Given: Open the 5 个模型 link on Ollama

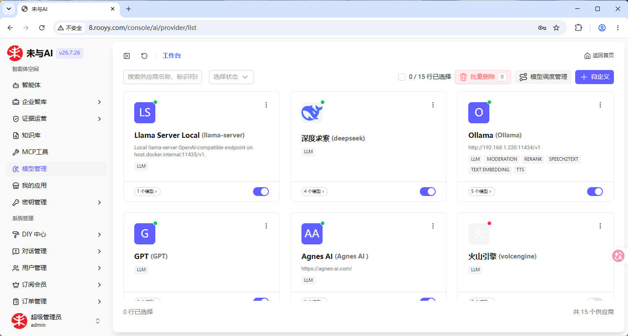Looking at the screenshot, I should (x=481, y=192).
